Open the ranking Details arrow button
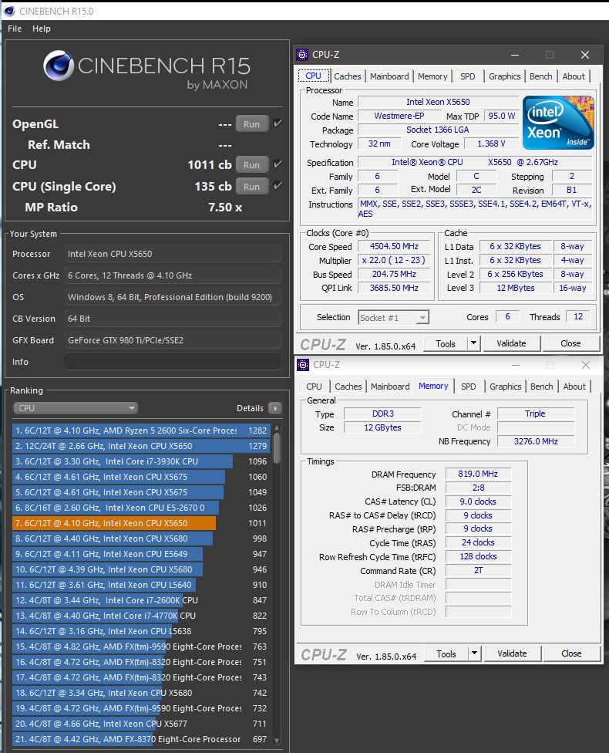Image resolution: width=609 pixels, height=753 pixels. [275, 408]
